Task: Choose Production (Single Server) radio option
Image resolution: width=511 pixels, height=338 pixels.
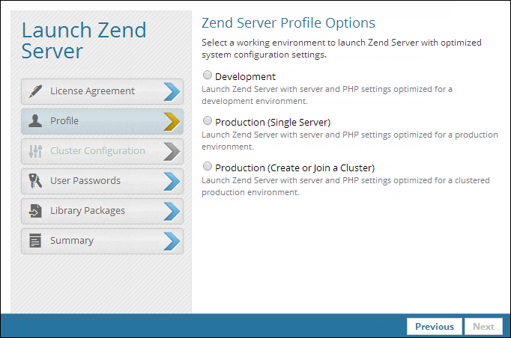Action: pyautogui.click(x=208, y=120)
